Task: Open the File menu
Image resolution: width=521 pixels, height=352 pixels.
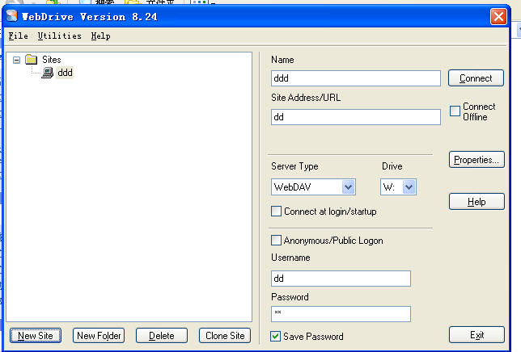Action: [18, 36]
